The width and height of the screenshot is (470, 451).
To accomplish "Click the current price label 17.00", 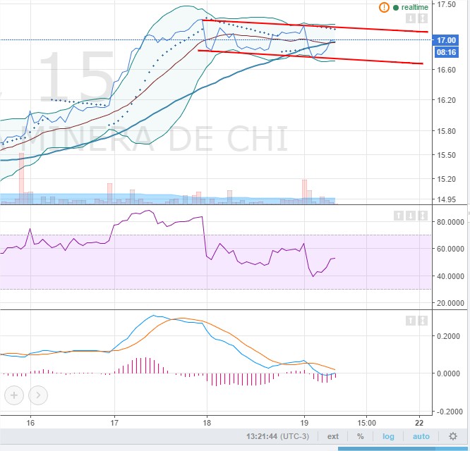I will point(446,40).
